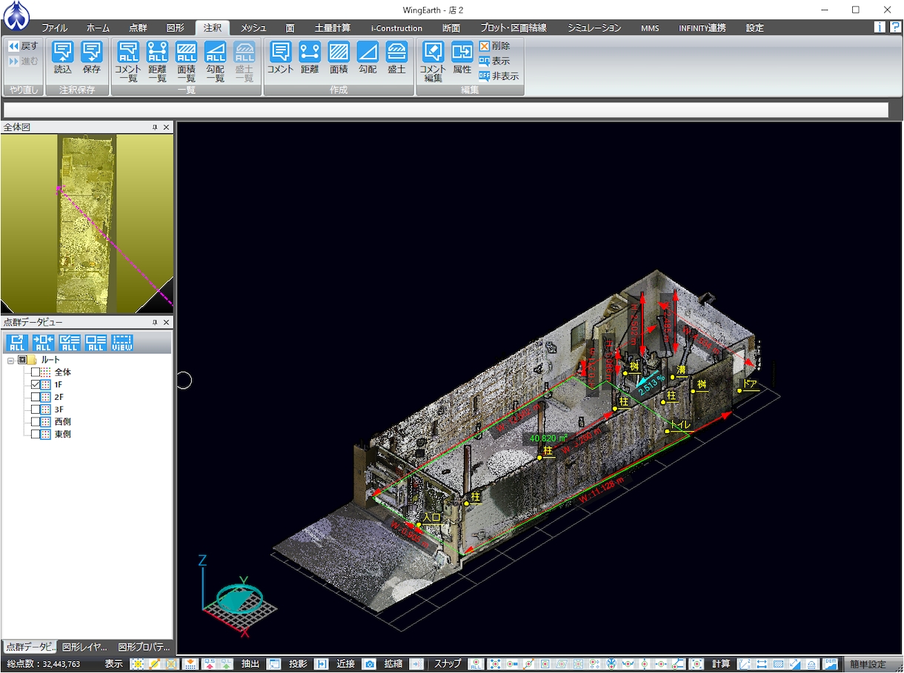This screenshot has height=673, width=904.
Task: Close the 全体図 overview panel
Action: click(166, 127)
